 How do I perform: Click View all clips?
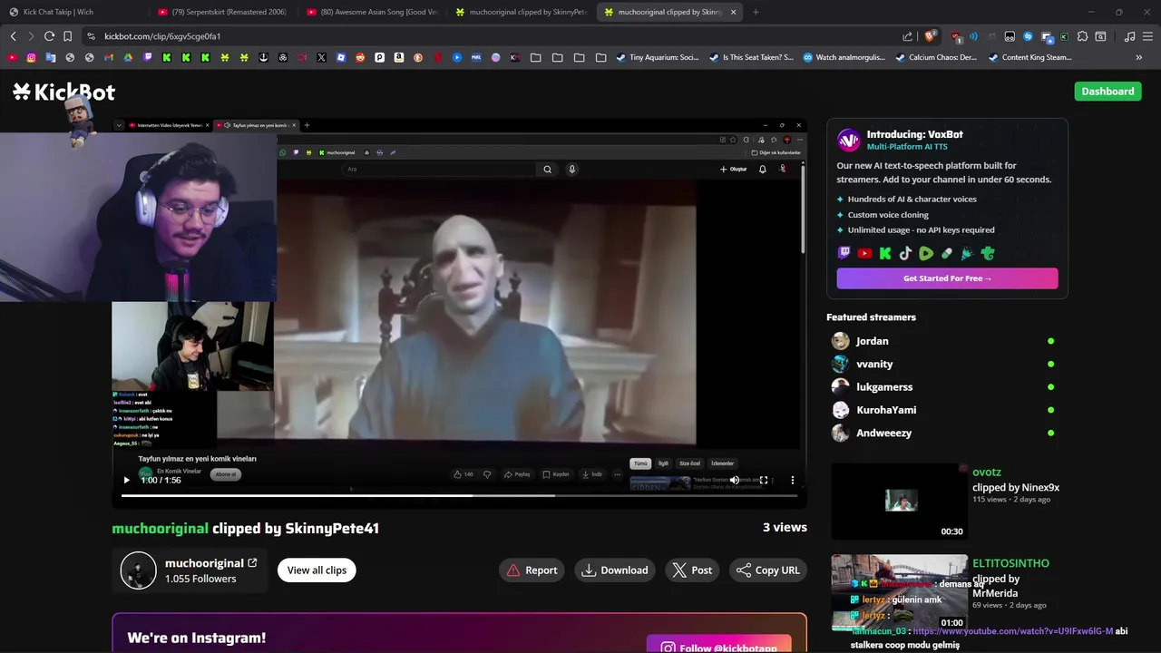click(317, 570)
